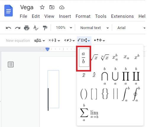The image size is (155, 127).
Task: Check the document cloud save status
Action: pyautogui.click(x=62, y=7)
